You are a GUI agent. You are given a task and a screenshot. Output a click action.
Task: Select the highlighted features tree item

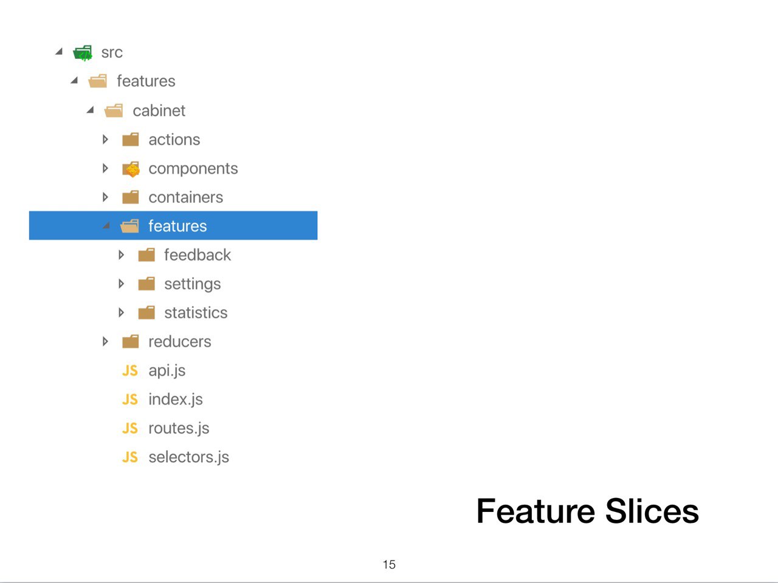click(x=173, y=225)
